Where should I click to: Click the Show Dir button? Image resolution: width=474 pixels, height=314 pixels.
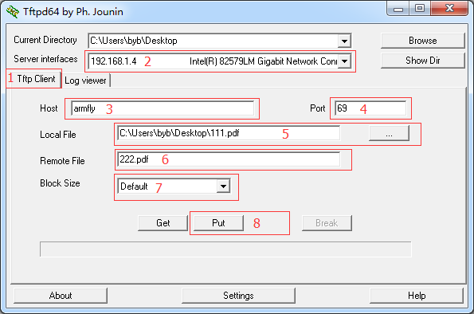pyautogui.click(x=422, y=61)
